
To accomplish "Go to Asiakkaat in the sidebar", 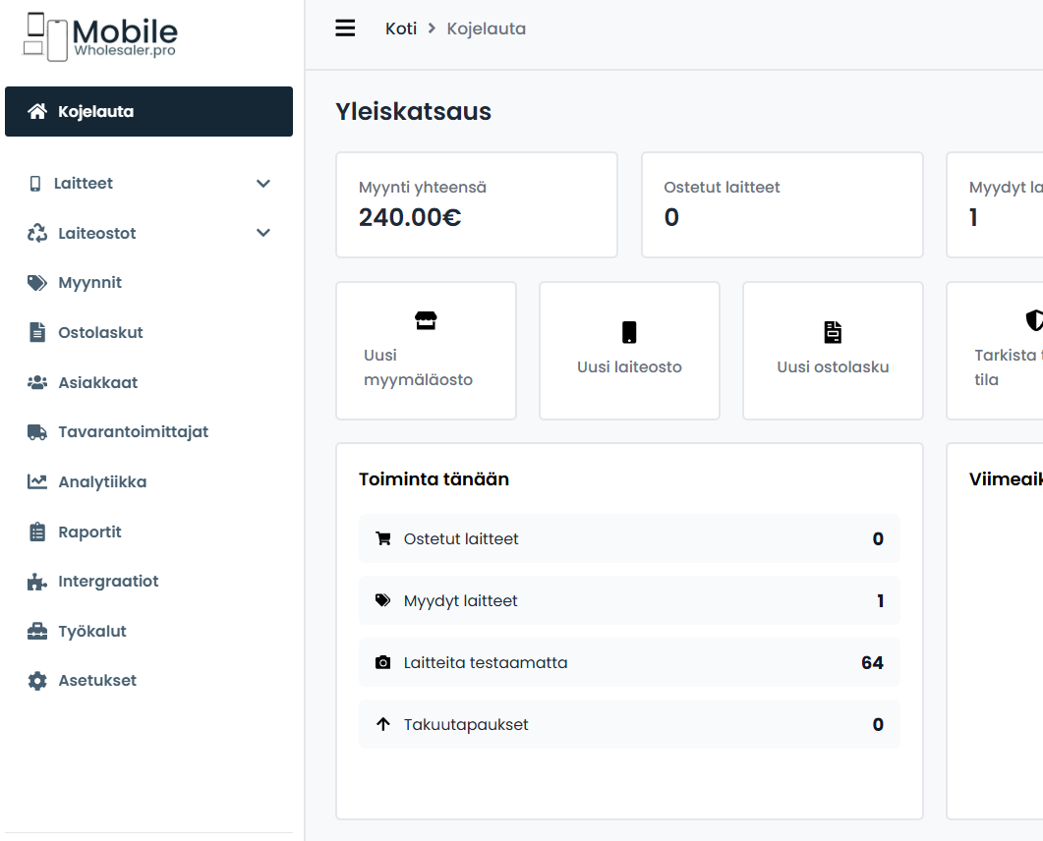I will click(97, 383).
